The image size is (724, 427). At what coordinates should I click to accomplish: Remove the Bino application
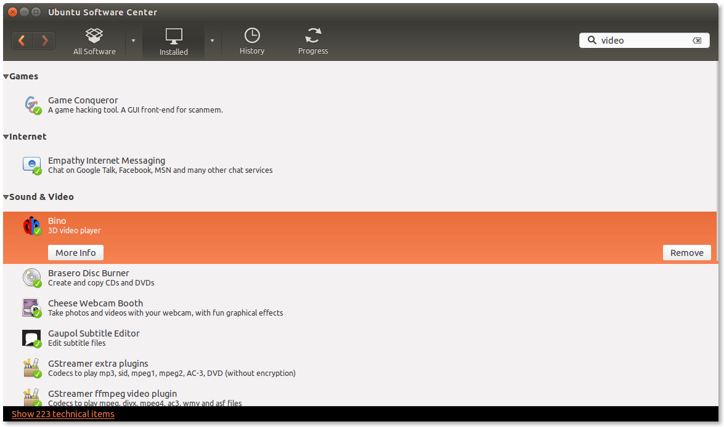pyautogui.click(x=686, y=253)
